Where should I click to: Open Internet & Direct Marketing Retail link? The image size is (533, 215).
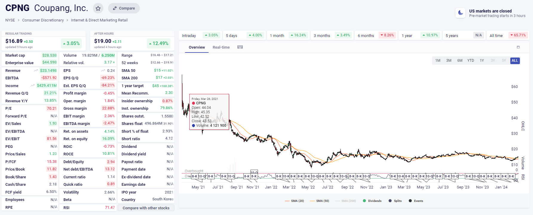click(99, 20)
